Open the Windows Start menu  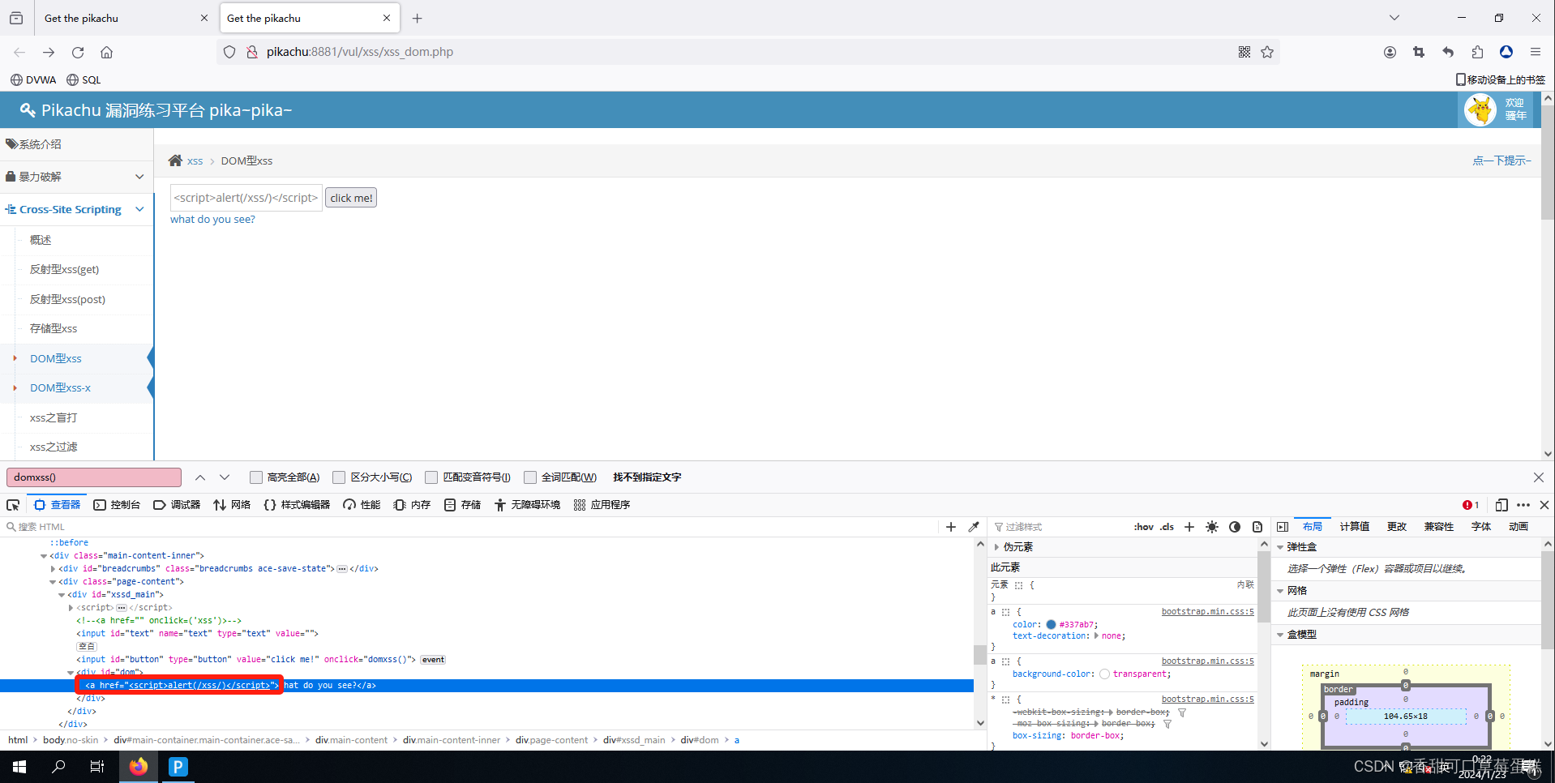[19, 766]
